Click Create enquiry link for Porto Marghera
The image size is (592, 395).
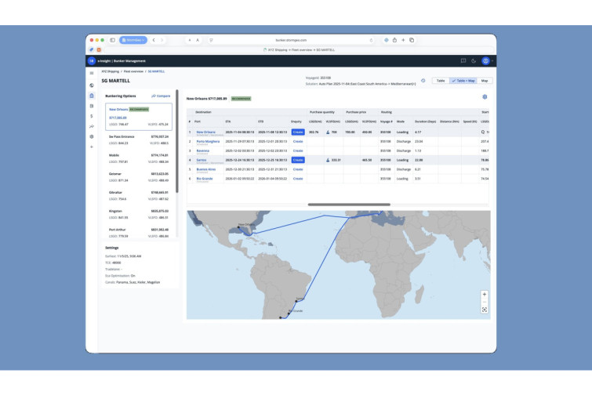point(298,142)
